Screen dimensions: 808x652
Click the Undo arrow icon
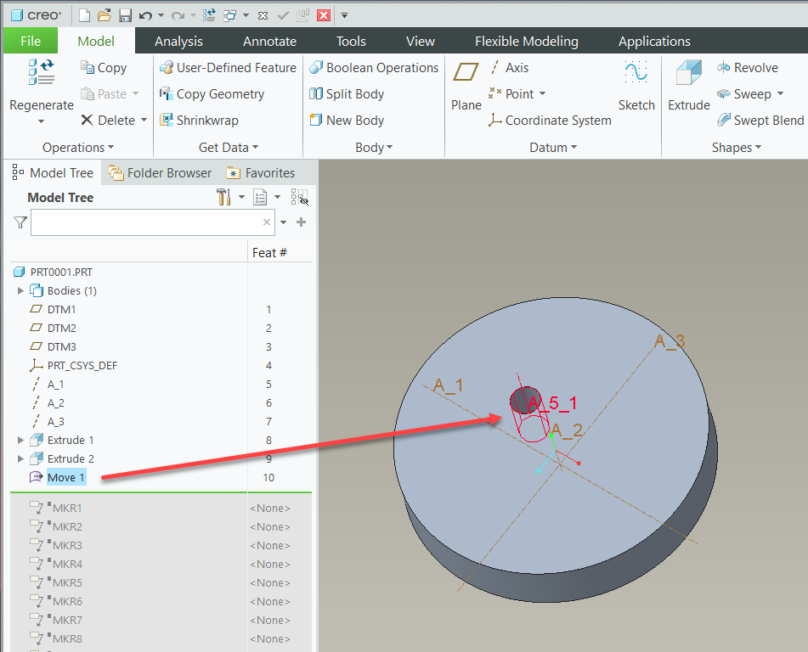click(x=145, y=15)
